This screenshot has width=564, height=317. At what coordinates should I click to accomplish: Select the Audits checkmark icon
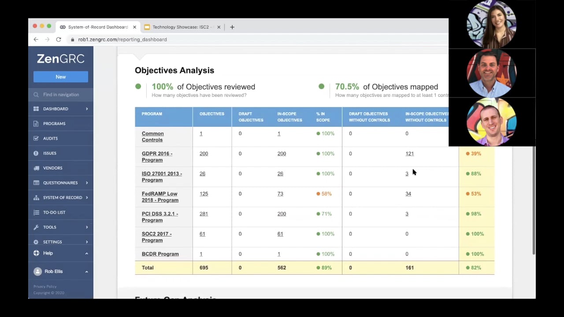coord(36,138)
